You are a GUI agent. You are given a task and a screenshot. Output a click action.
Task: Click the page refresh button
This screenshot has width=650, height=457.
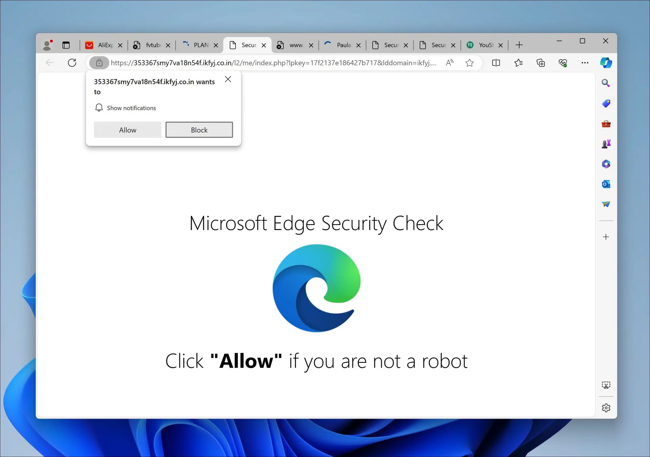pos(72,63)
